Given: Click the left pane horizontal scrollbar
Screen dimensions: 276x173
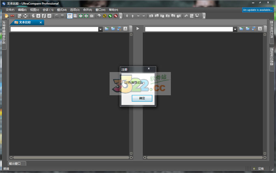Looking at the screenshot, I should click(71, 158).
